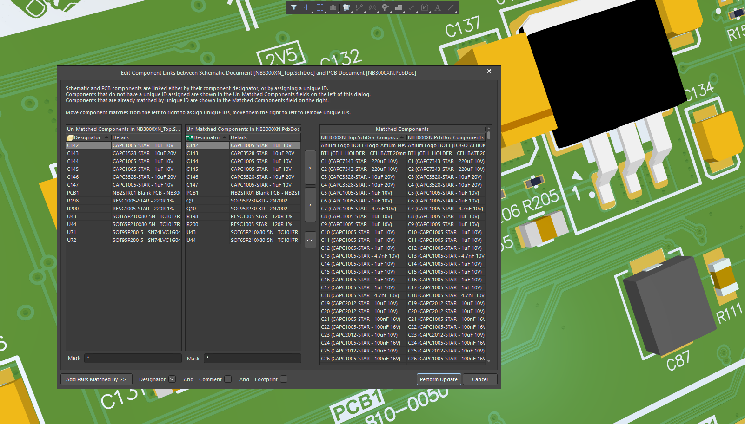This screenshot has width=745, height=424.
Task: Click the schematic components Mask input field
Action: click(x=133, y=358)
